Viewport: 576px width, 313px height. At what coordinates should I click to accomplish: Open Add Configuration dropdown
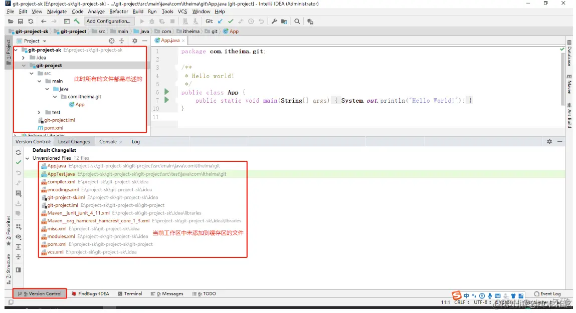[x=109, y=21]
